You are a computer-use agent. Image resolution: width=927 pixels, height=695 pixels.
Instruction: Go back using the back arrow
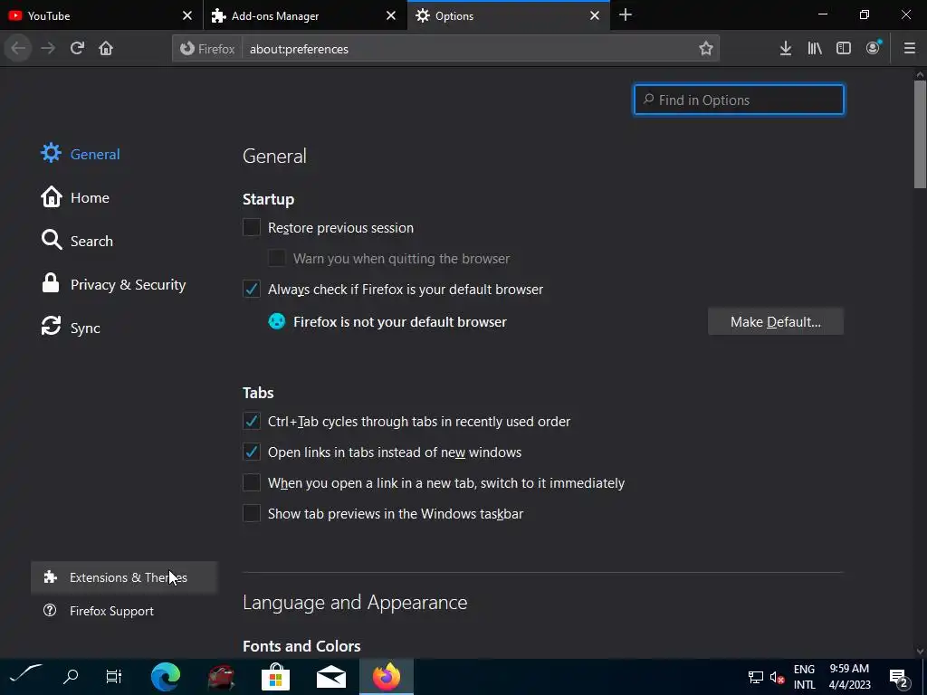(x=18, y=49)
